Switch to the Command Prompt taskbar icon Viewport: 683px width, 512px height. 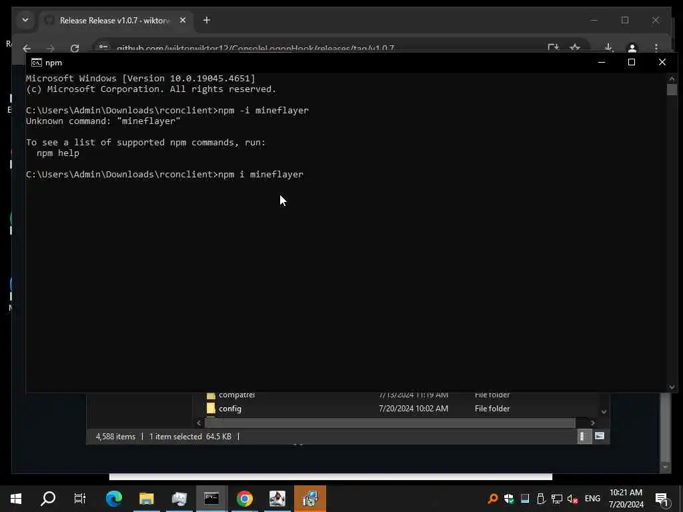(x=211, y=499)
